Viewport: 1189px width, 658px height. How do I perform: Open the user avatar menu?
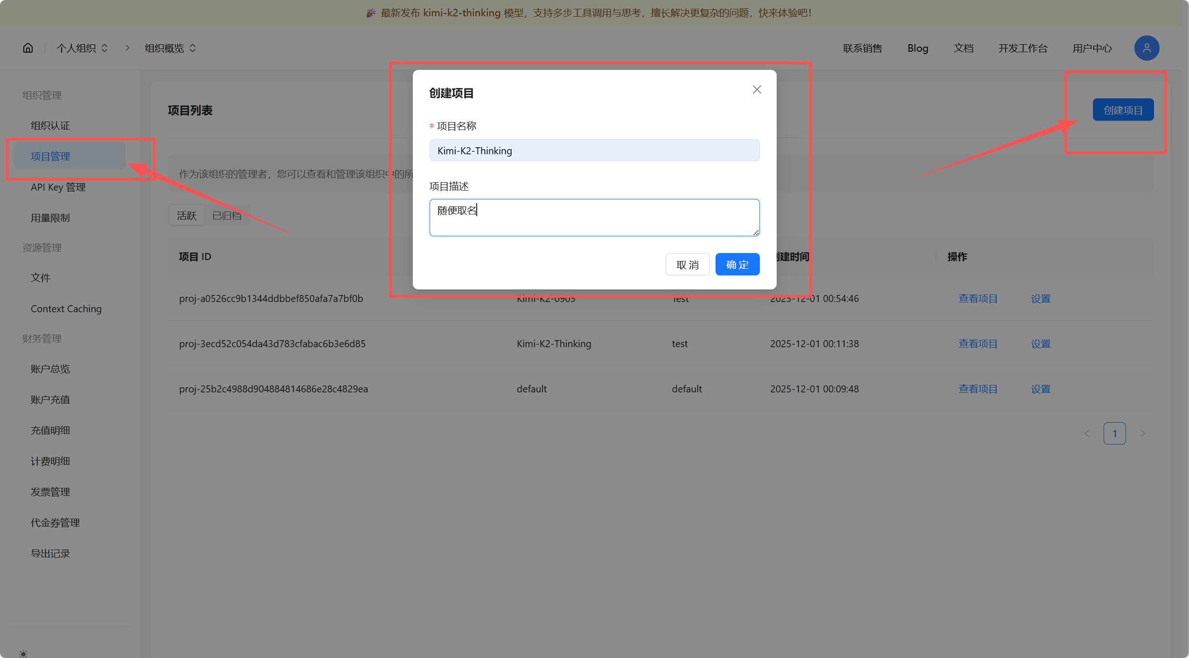coord(1146,48)
